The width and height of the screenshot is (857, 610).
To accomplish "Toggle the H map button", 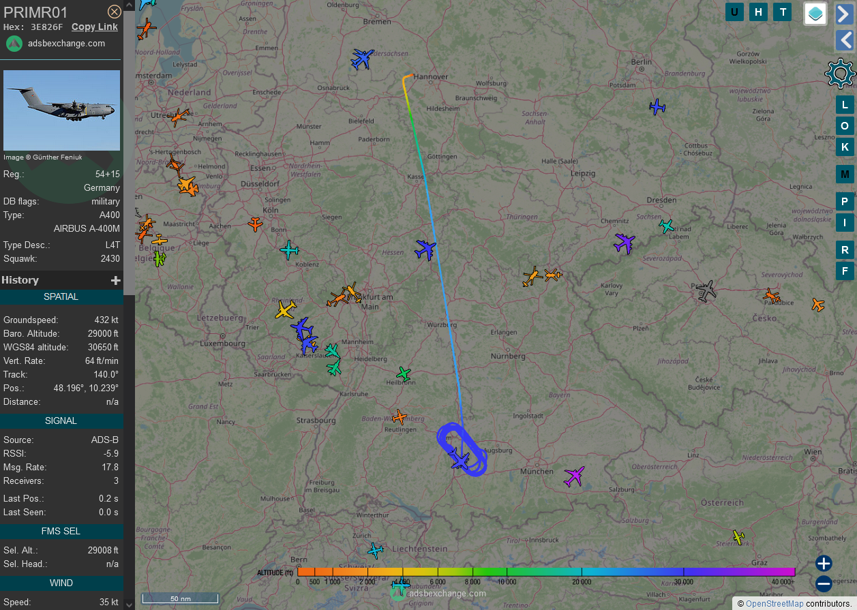I will click(x=758, y=12).
